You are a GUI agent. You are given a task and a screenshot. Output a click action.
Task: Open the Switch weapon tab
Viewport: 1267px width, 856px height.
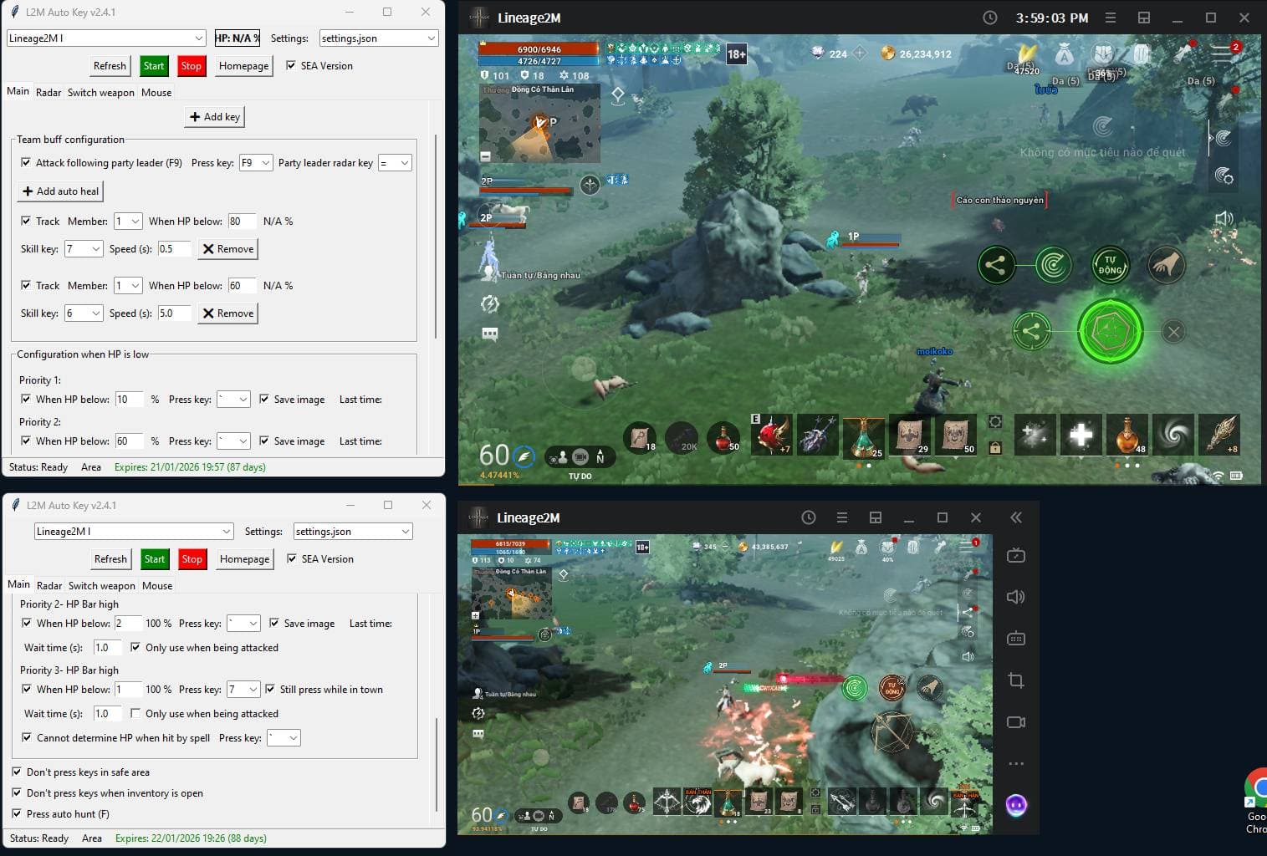point(100,92)
